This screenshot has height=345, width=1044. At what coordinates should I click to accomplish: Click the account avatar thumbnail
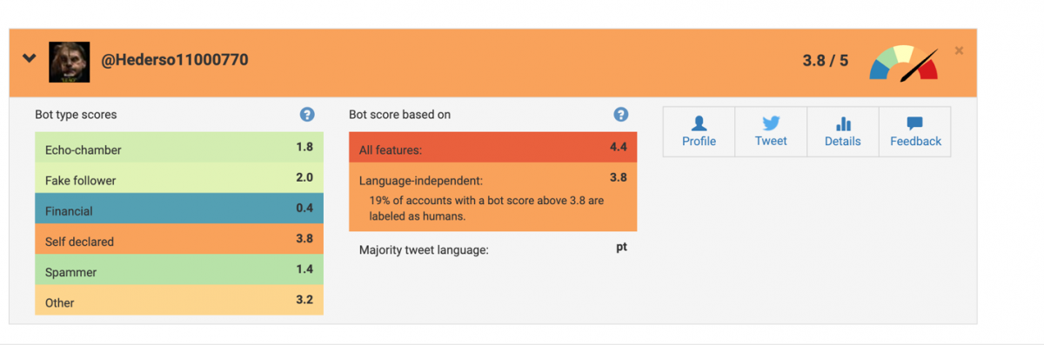click(x=69, y=62)
